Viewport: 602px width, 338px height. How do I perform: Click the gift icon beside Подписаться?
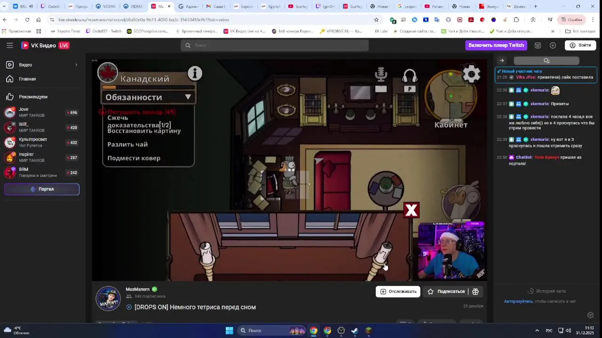pos(475,292)
